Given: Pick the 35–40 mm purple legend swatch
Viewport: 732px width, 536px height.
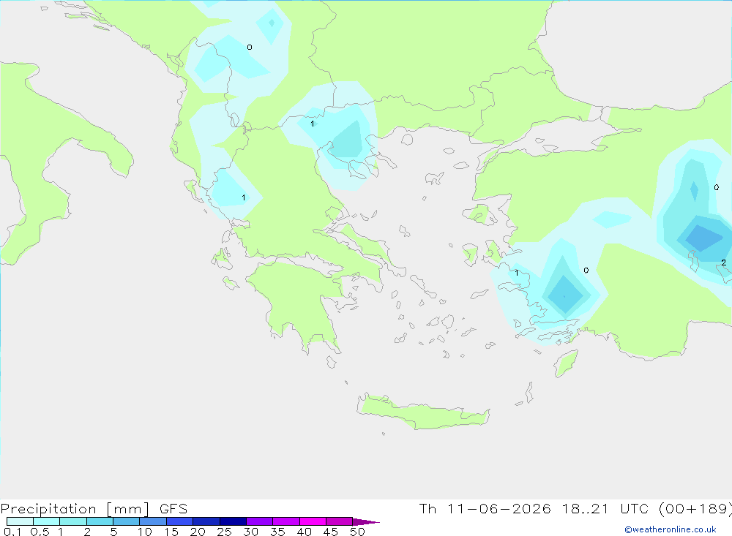Looking at the screenshot, I should point(286,521).
